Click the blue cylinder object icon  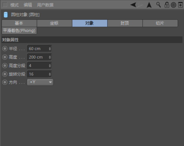(6, 14)
